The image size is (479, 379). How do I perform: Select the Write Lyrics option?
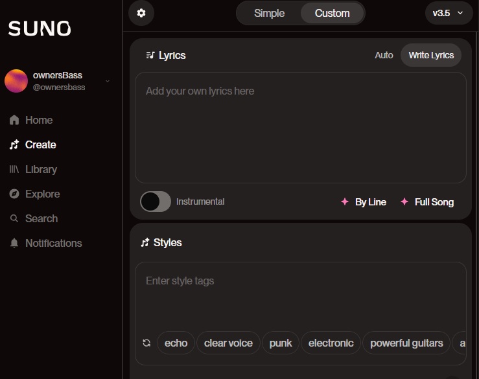click(431, 55)
